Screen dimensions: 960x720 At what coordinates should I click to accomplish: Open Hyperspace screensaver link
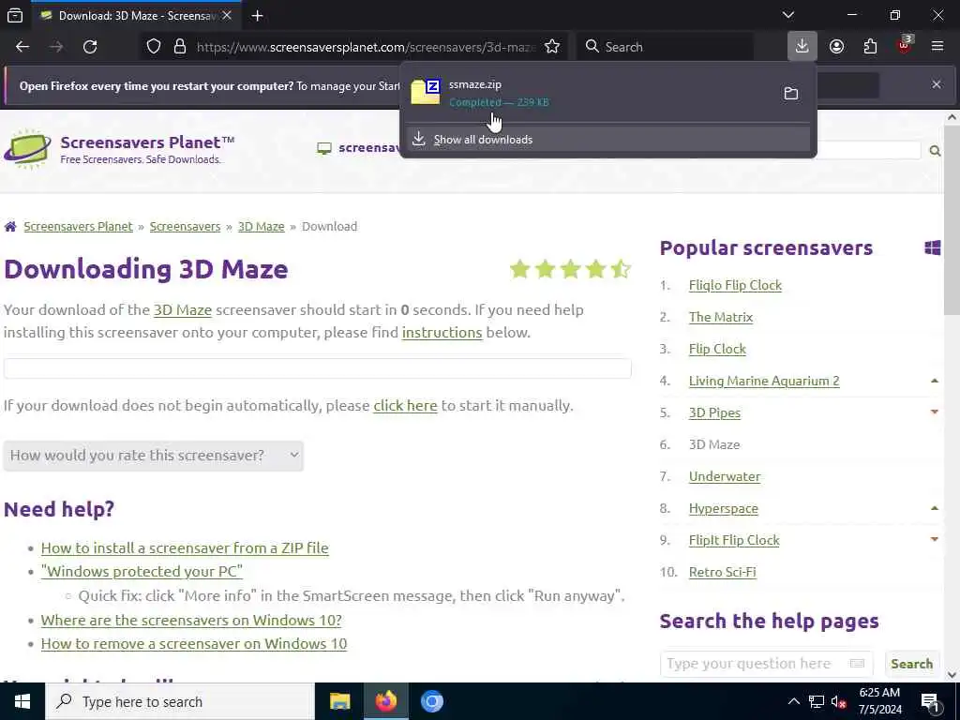pos(723,508)
